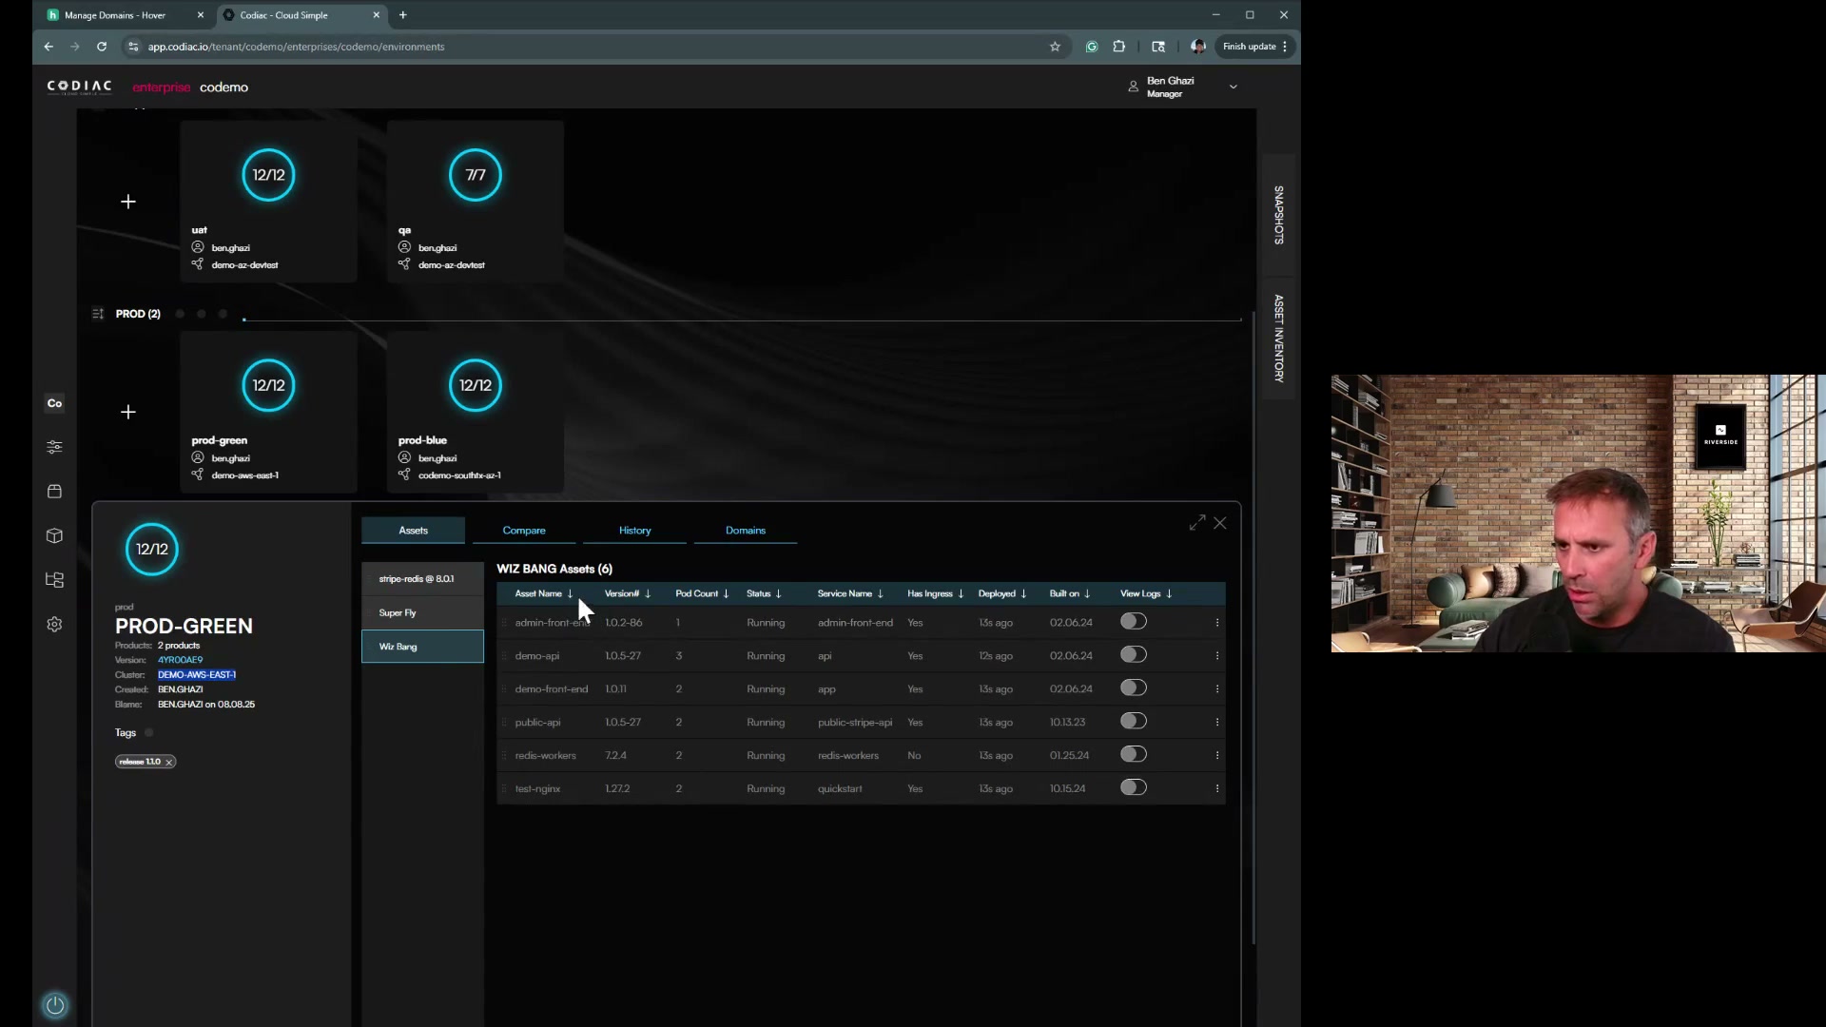The image size is (1826, 1027).
Task: Open the Asset Inventory side panel
Action: point(1278,339)
